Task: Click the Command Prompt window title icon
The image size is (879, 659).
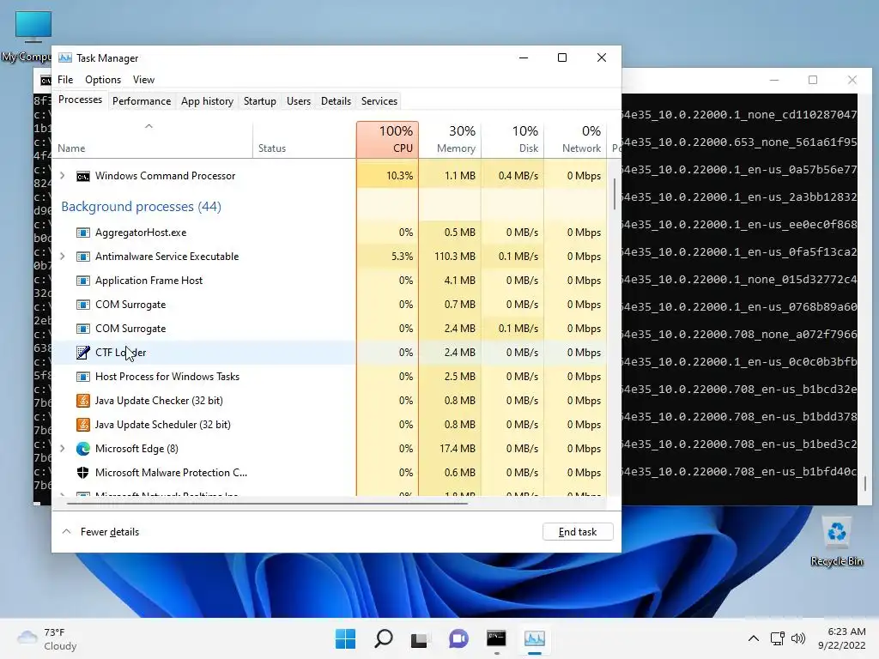Action: click(46, 82)
